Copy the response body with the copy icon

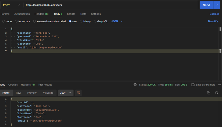[x=209, y=93]
